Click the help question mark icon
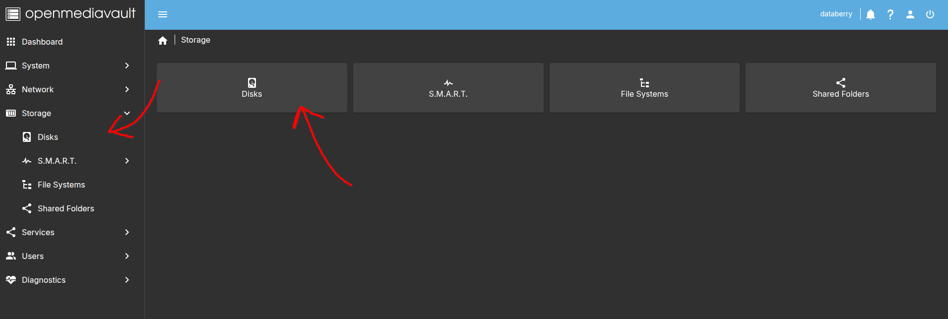This screenshot has width=948, height=319. click(x=890, y=14)
